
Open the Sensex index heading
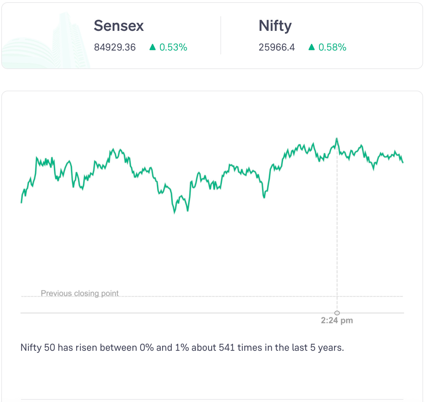tap(119, 26)
